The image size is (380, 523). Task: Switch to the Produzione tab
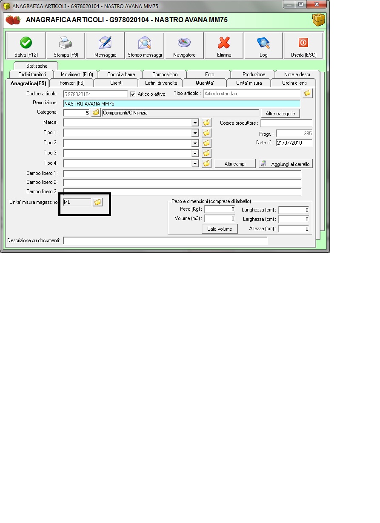tap(254, 74)
